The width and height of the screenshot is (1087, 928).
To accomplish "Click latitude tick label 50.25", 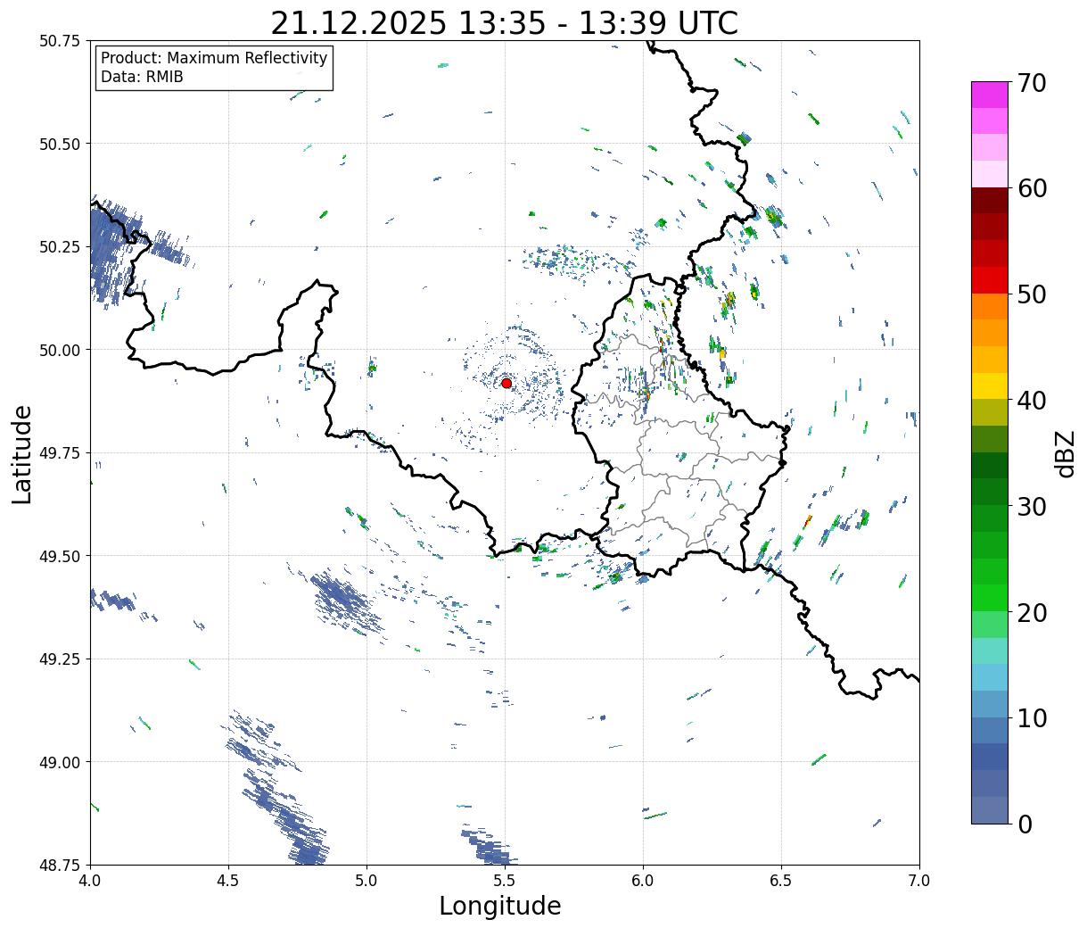I will (x=59, y=247).
